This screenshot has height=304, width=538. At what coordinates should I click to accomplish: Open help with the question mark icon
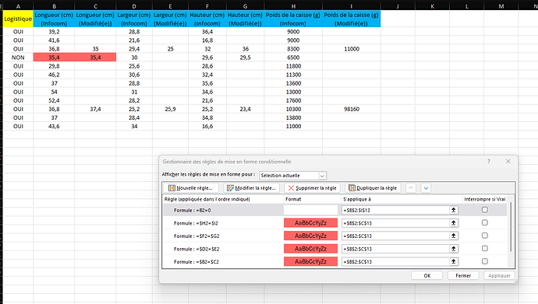[x=489, y=162]
